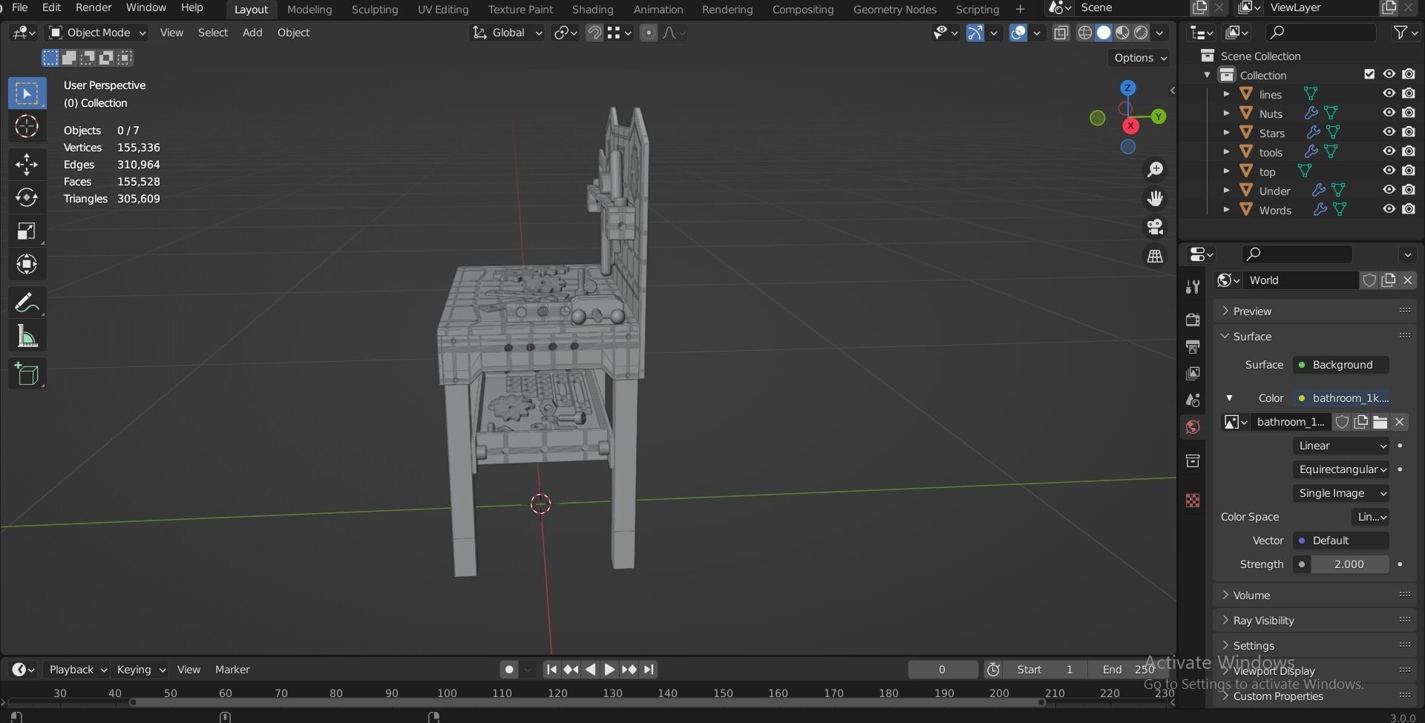
Task: Select the Annotate tool
Action: (x=27, y=303)
